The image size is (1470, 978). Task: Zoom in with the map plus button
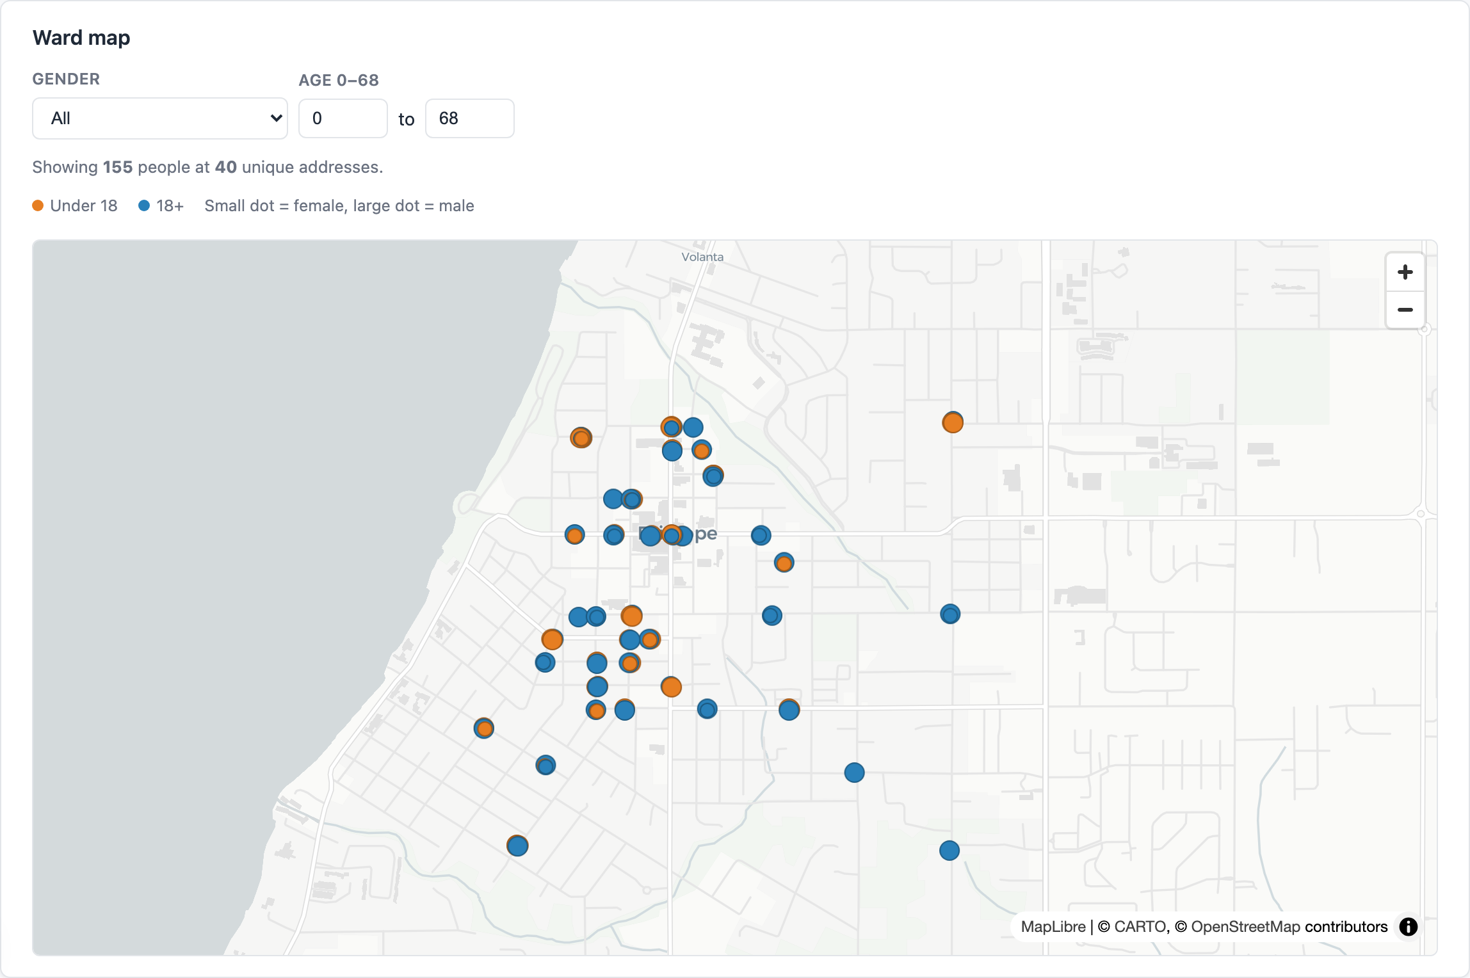(x=1405, y=272)
